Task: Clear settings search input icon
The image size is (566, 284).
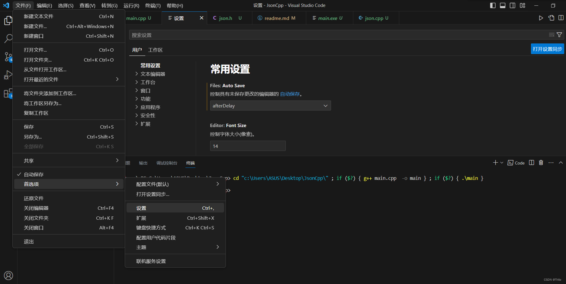Action: [x=552, y=35]
